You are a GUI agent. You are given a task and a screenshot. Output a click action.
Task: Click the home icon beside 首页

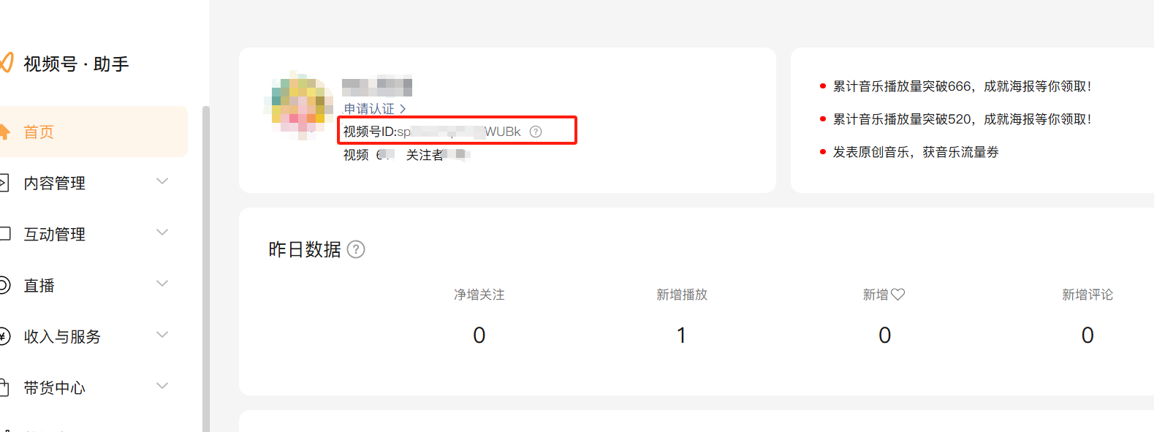pos(4,132)
